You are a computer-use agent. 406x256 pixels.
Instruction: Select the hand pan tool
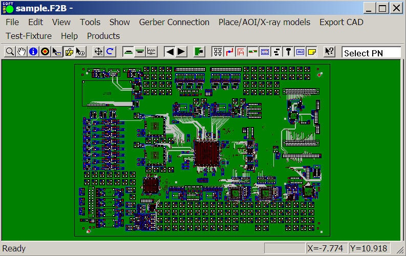click(x=22, y=52)
